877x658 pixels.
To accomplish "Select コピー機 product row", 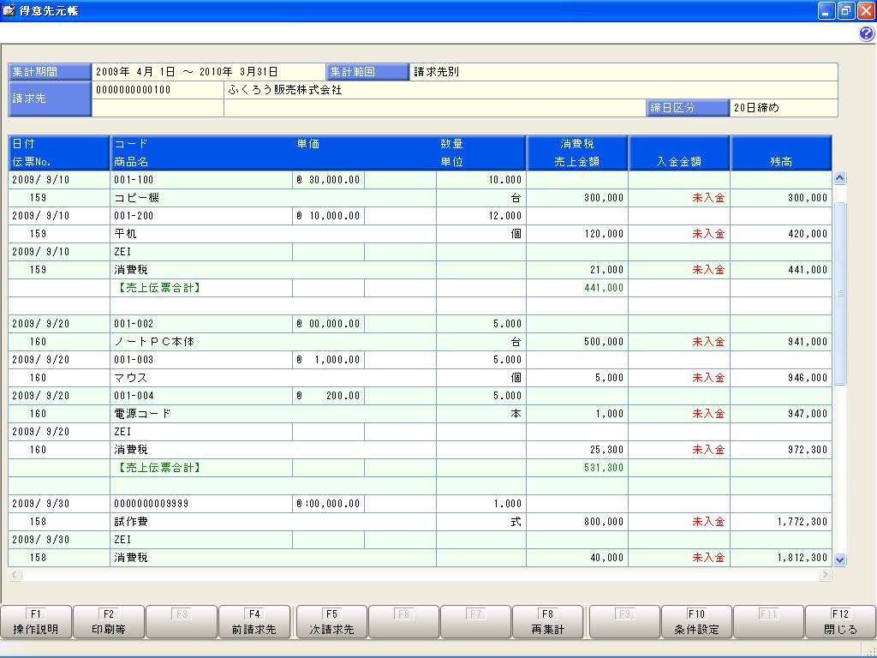I will tap(273, 198).
